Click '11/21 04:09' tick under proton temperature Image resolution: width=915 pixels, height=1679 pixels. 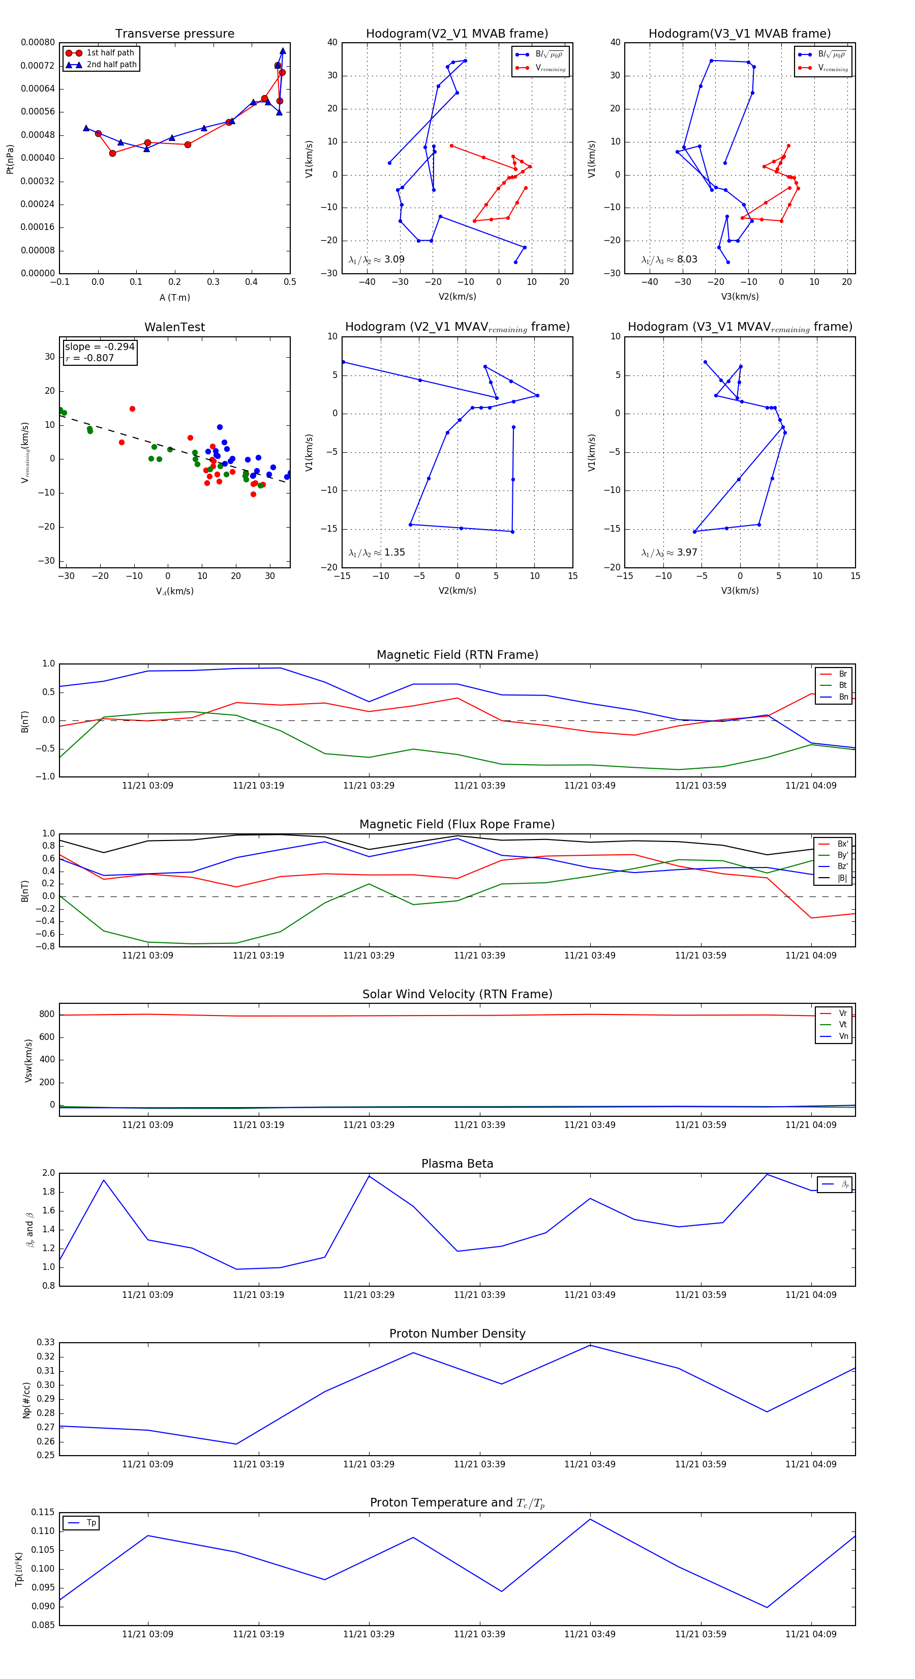811,1634
